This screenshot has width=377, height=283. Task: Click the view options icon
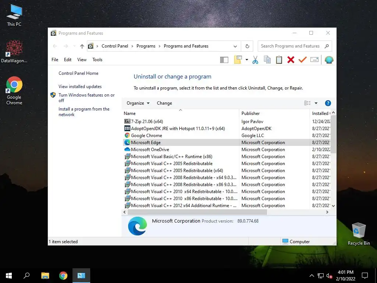click(x=307, y=103)
